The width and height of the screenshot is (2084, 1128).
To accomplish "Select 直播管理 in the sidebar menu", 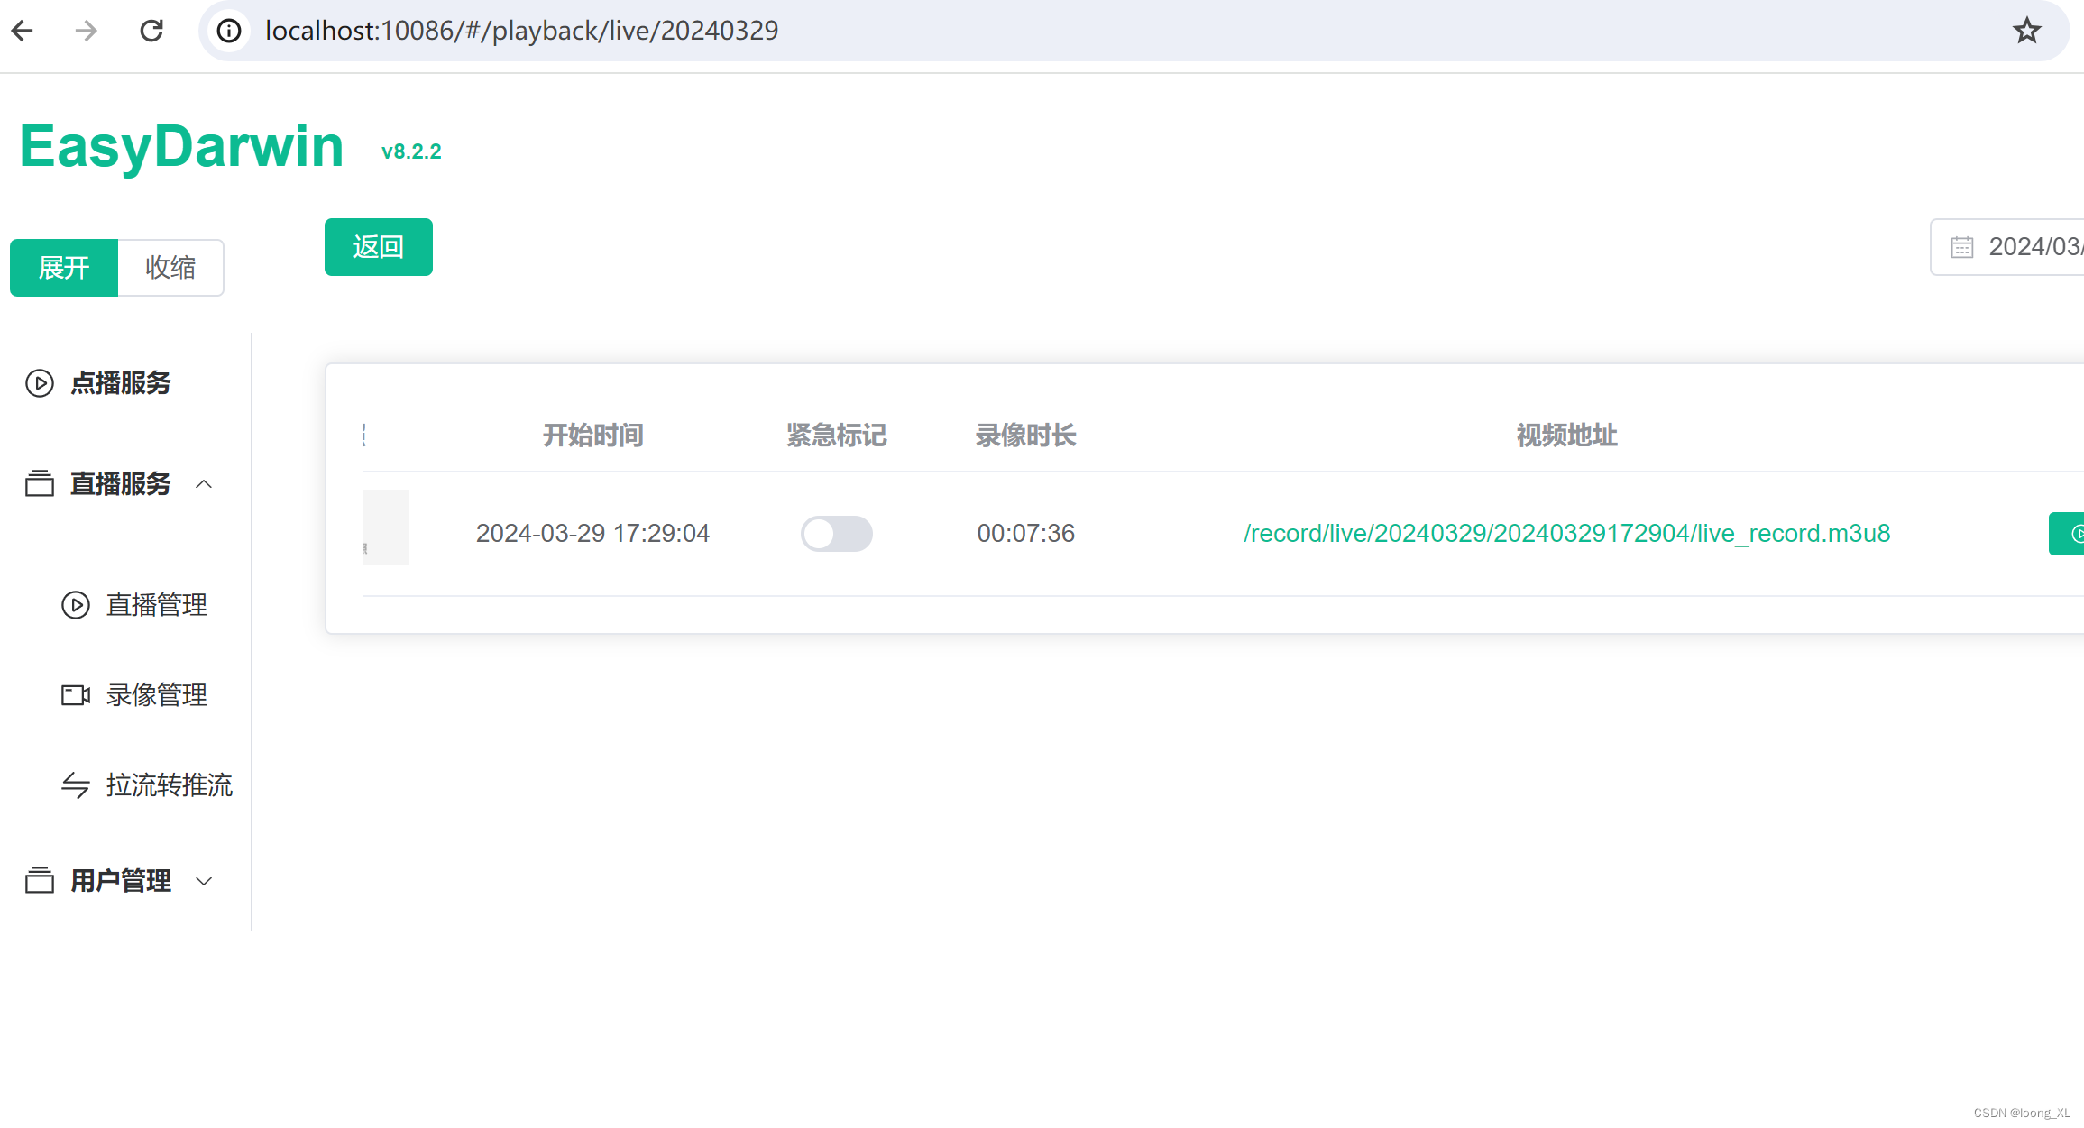I will click(156, 605).
